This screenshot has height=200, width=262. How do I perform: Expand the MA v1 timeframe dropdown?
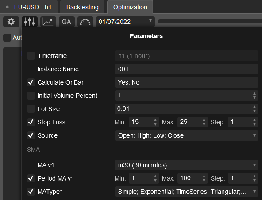(186, 165)
